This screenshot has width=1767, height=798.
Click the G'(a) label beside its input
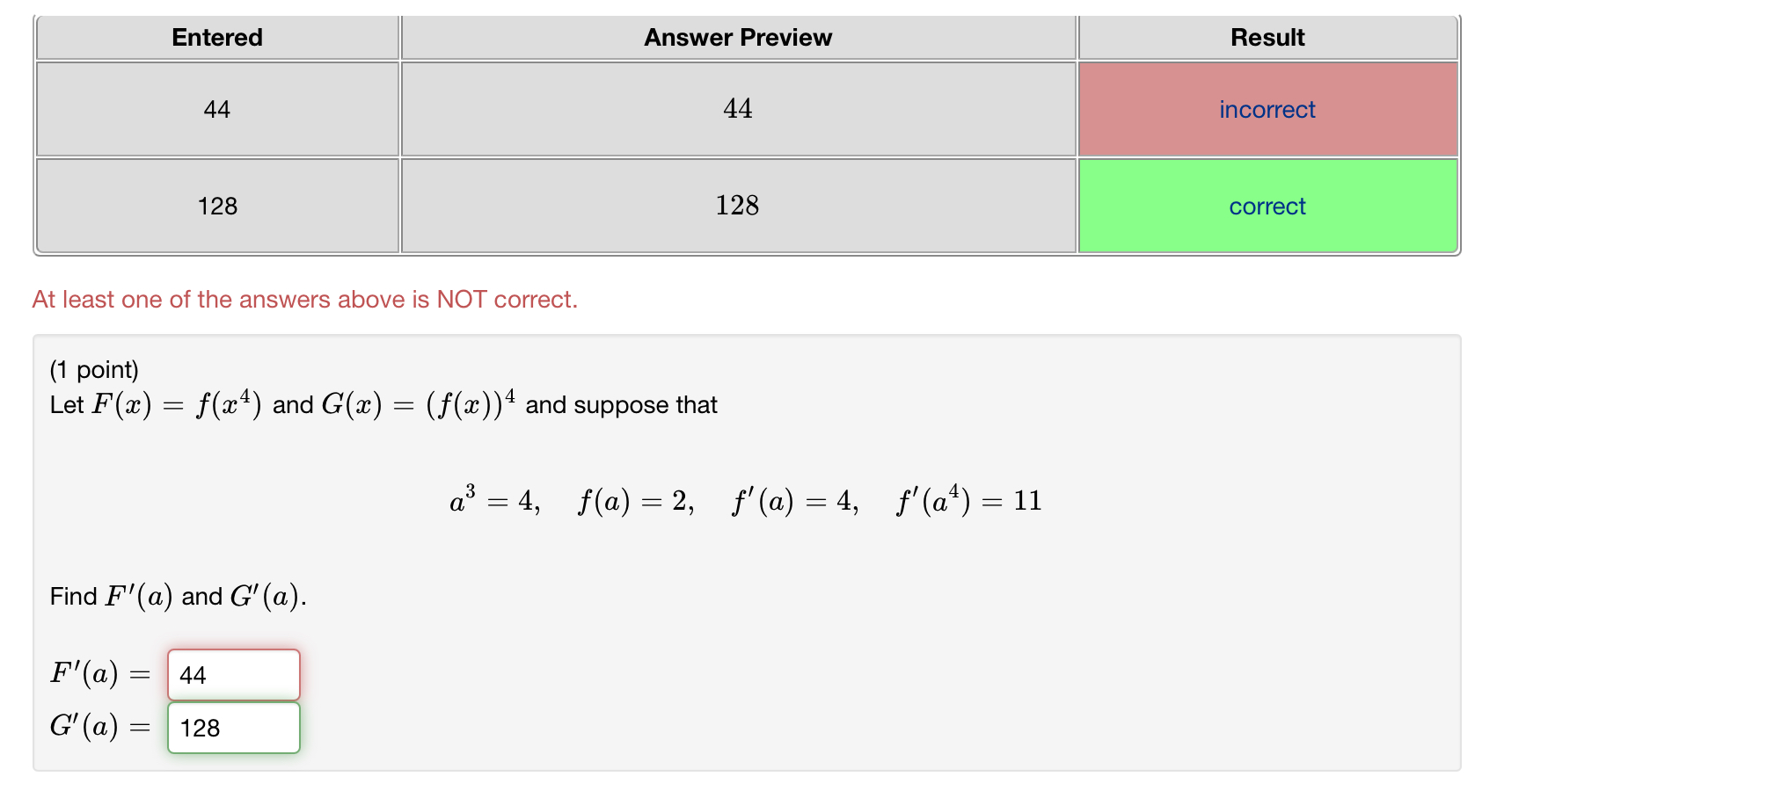point(99,726)
